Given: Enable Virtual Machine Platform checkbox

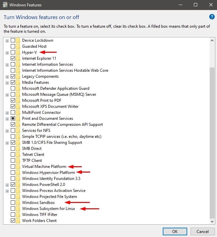Looking at the screenshot, I should [x=13, y=167].
